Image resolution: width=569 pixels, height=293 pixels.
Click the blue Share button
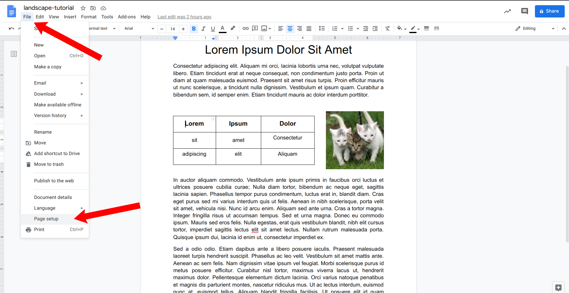pos(549,11)
